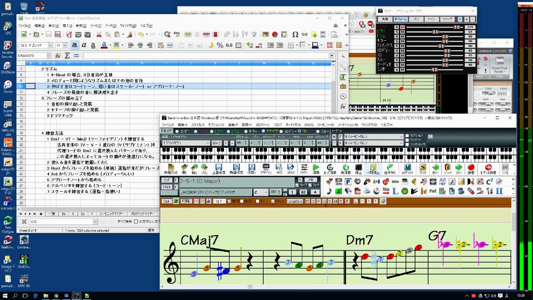Click the percent format icon in Calc

point(220,45)
